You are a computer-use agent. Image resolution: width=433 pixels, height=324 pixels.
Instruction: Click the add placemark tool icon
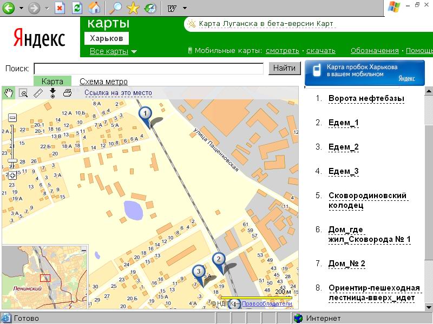pos(53,93)
